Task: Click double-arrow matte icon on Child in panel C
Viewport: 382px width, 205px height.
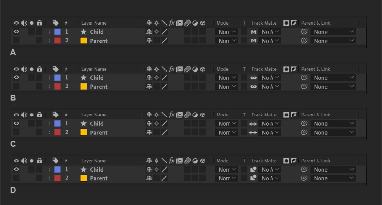Action: [x=253, y=124]
